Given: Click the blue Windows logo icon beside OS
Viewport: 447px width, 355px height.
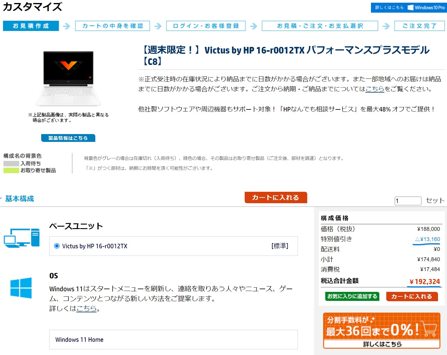Looking at the screenshot, I should (21, 288).
